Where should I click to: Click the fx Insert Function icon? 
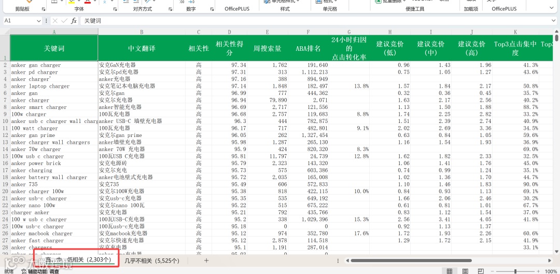[x=74, y=21]
